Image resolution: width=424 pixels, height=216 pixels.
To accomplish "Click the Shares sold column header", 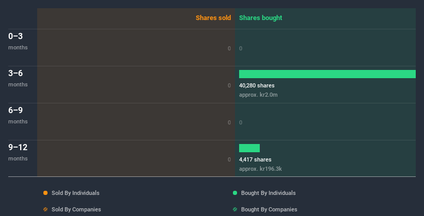I will pos(213,18).
